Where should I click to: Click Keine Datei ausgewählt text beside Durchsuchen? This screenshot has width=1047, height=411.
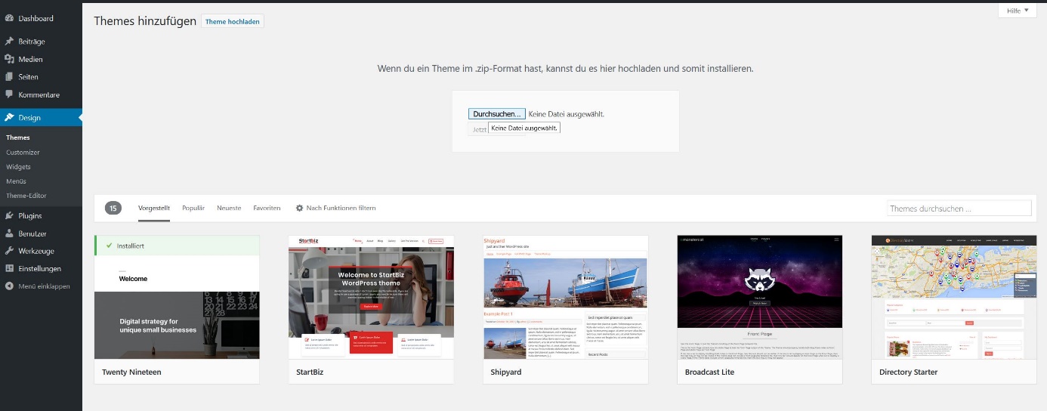tap(567, 114)
